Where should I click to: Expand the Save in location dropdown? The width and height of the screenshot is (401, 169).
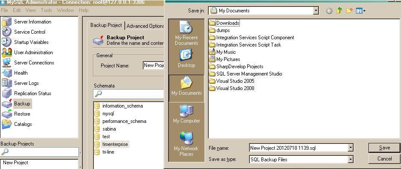coord(316,11)
